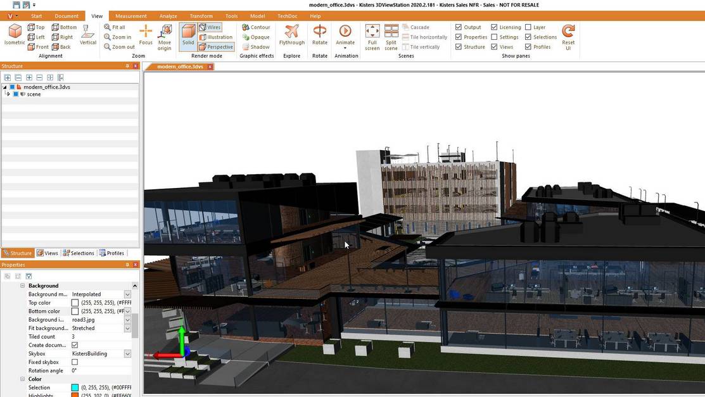The image size is (705, 397).
Task: Open the Analyze ribbon tab
Action: tap(168, 16)
